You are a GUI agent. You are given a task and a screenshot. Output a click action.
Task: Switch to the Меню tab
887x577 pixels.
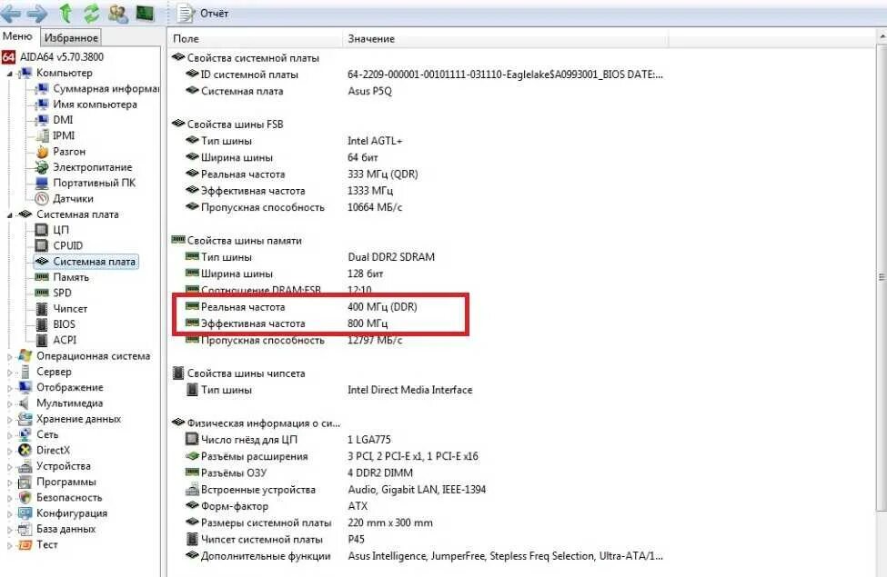pos(17,36)
